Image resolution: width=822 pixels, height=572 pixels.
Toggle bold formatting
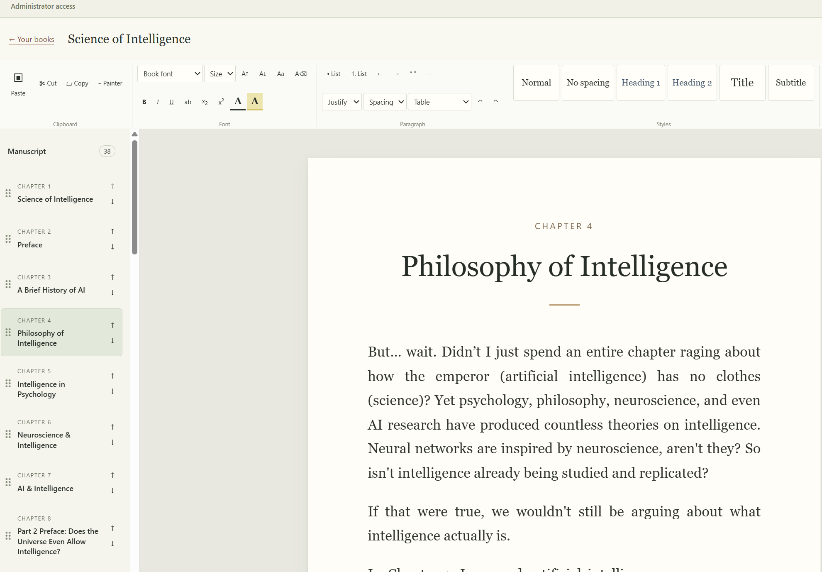coord(144,102)
